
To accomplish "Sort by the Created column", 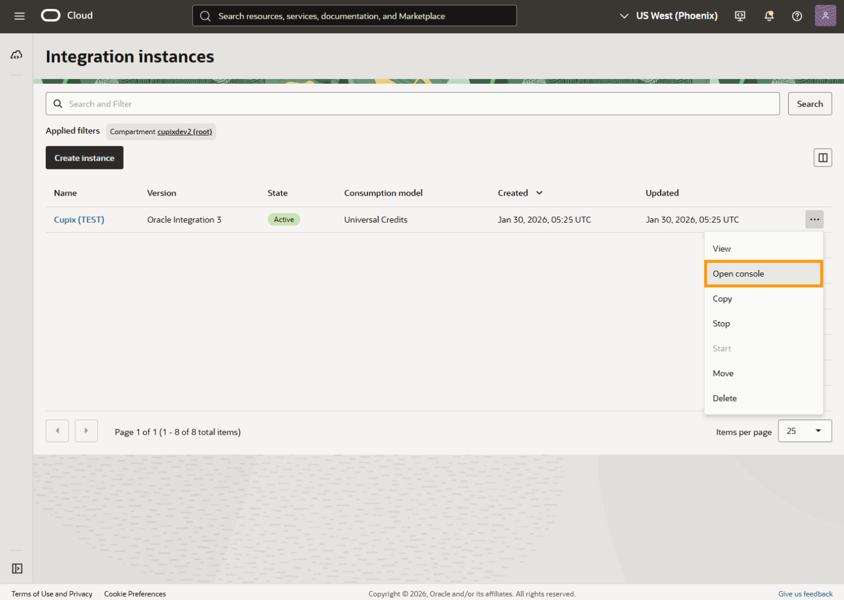I will point(520,193).
